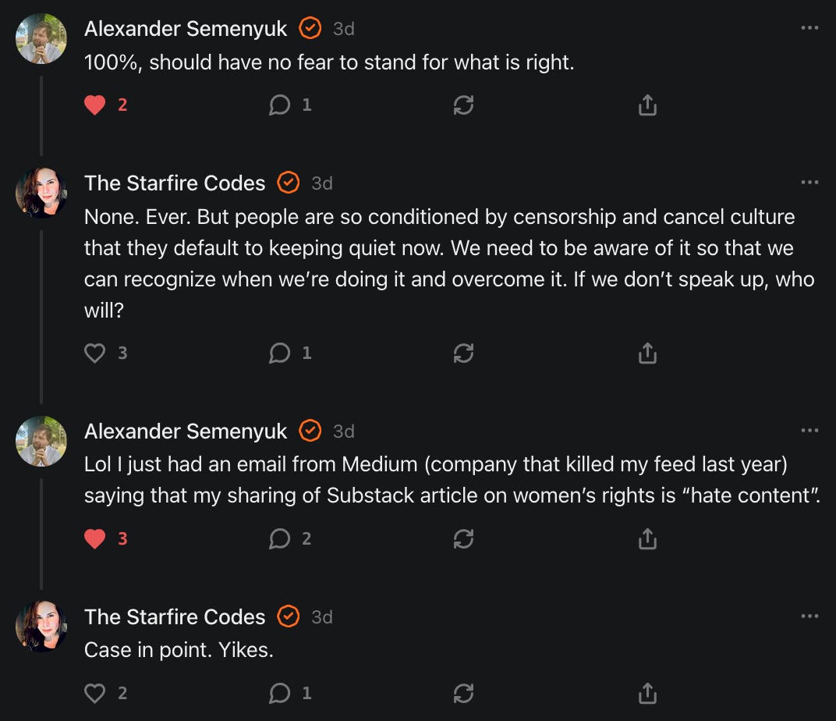
Task: Unlike Alexander's "100%, should have no fear" comment
Action: [x=95, y=105]
